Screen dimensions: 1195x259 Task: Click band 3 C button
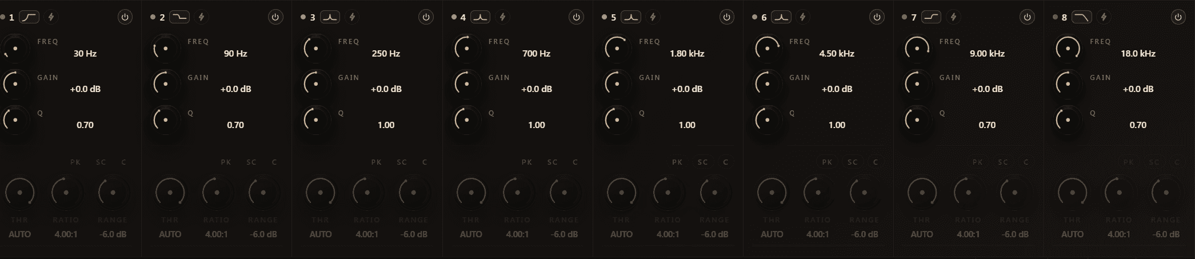click(425, 162)
